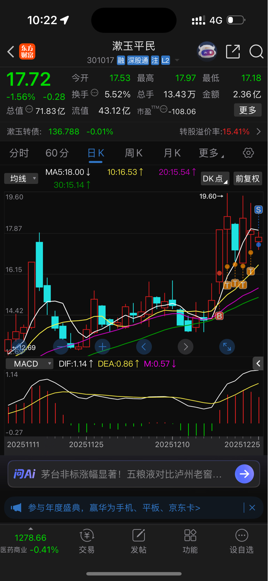Screen dimensions: 268x581
Task: Tap the DEA:0.86 reading
Action: [x=119, y=364]
